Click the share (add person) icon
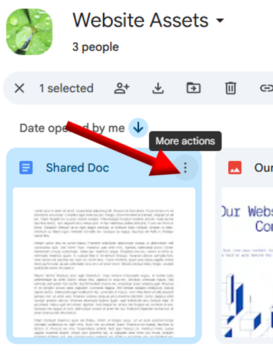The width and height of the screenshot is (273, 352). click(122, 88)
